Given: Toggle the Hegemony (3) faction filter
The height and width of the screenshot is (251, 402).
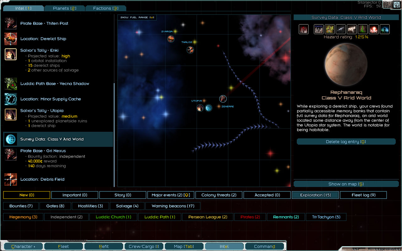Looking at the screenshot, I should pos(23,217).
